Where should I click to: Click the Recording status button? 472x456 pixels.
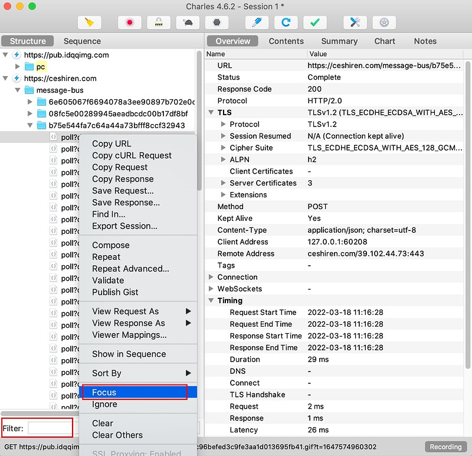coord(445,447)
